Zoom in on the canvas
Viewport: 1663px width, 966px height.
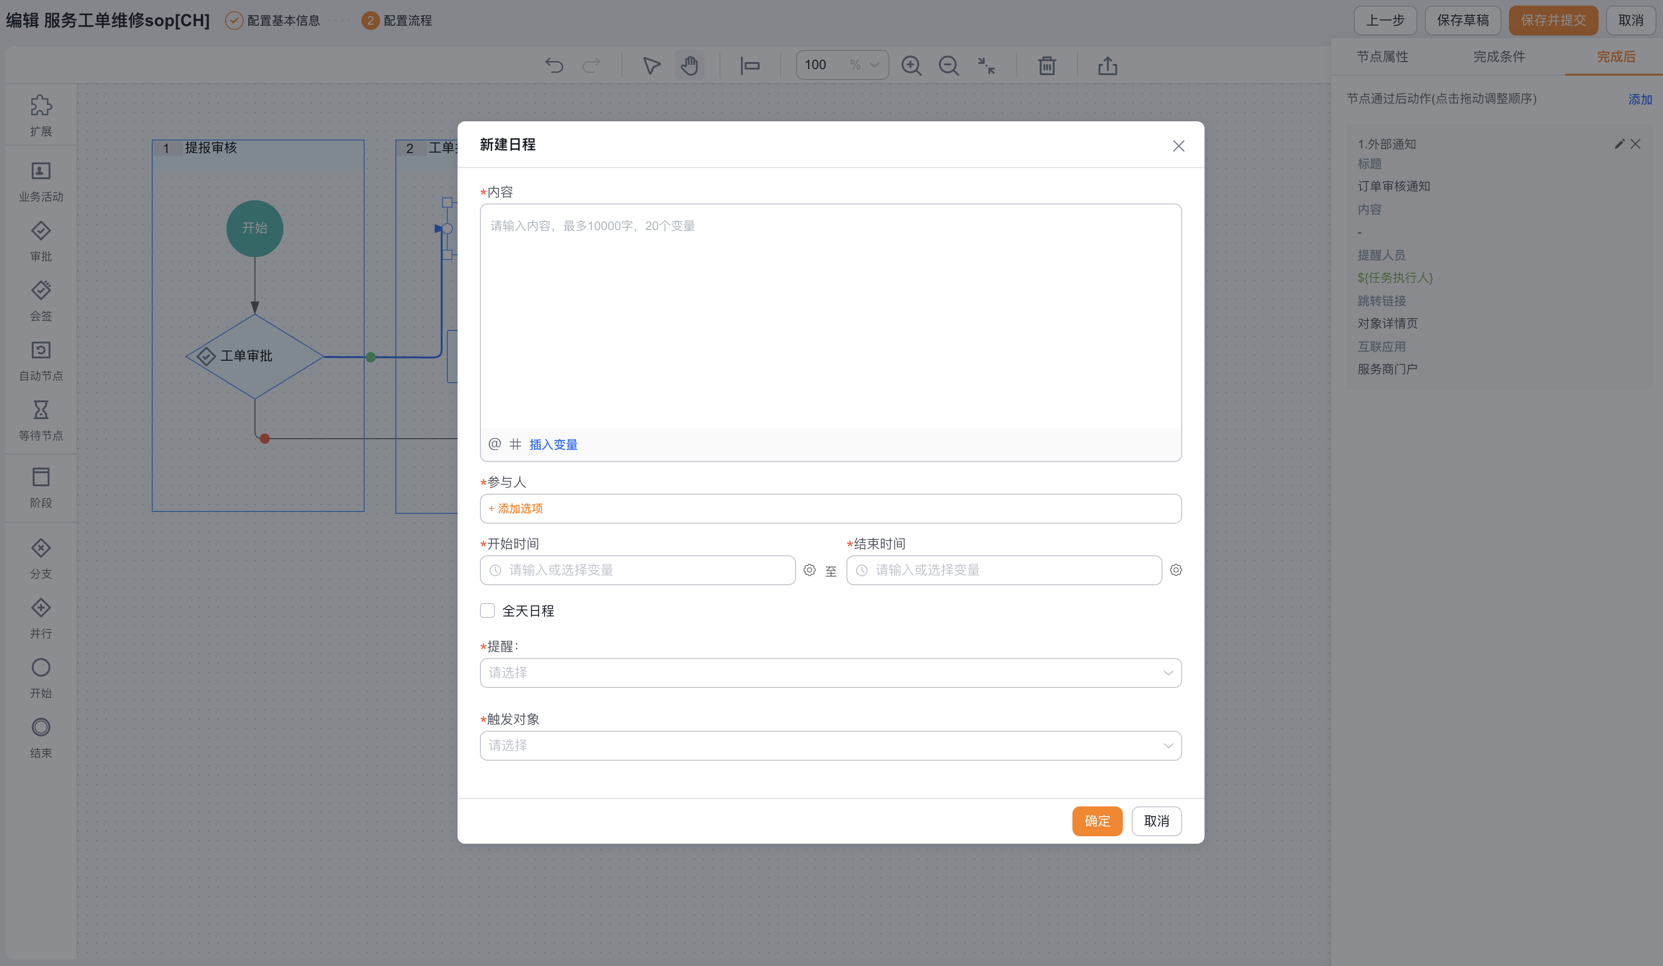pos(911,65)
